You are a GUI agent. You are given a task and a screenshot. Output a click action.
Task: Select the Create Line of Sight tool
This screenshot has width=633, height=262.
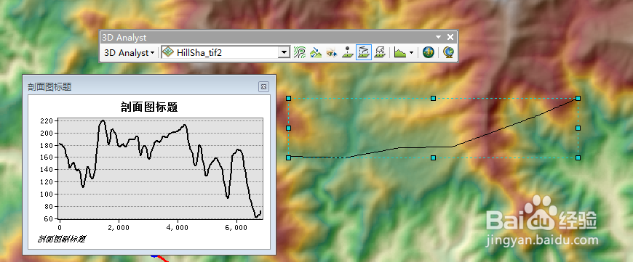point(332,53)
